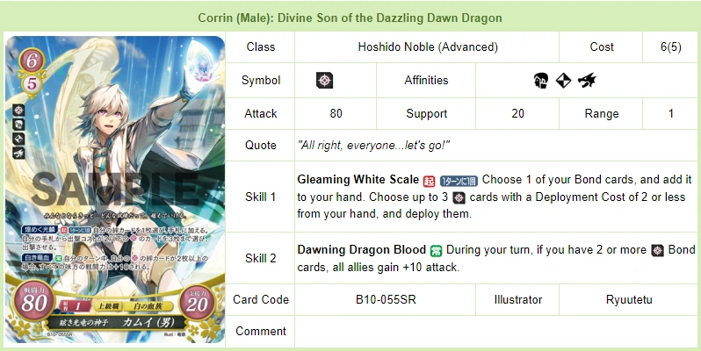Click the Gleaming White Scale skill name
Image resolution: width=701 pixels, height=351 pixels.
(x=358, y=180)
